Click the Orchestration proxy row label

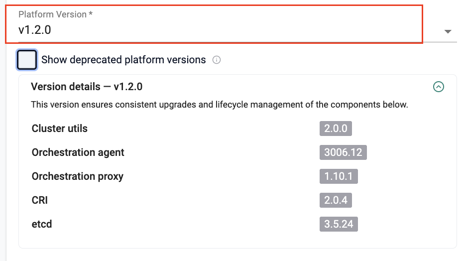pyautogui.click(x=78, y=176)
